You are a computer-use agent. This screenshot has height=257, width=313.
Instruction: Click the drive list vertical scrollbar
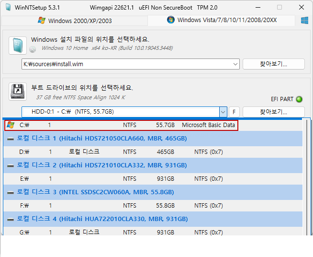pos(307,177)
